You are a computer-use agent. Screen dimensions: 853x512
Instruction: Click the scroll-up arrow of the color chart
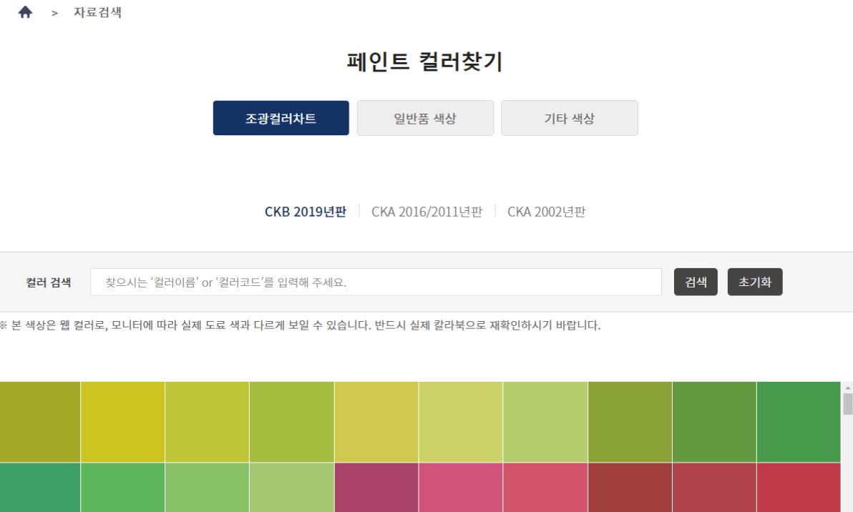[847, 388]
